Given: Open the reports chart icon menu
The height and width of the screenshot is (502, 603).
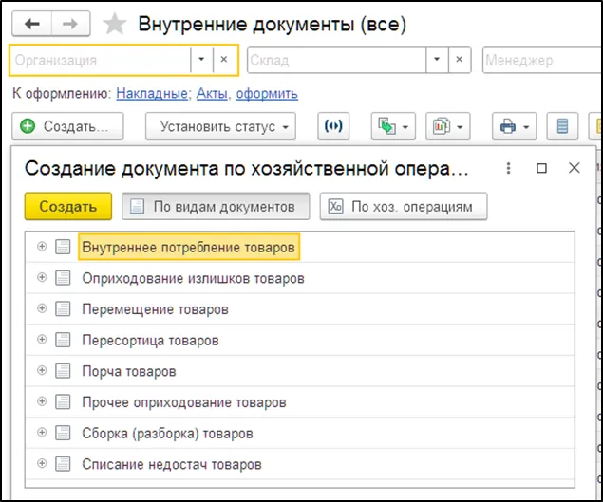Looking at the screenshot, I should coord(447,126).
